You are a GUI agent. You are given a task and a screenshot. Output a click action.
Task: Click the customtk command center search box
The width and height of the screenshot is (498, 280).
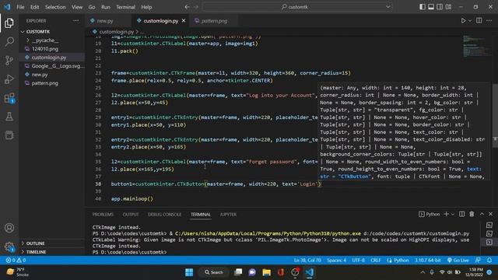pos(297,7)
